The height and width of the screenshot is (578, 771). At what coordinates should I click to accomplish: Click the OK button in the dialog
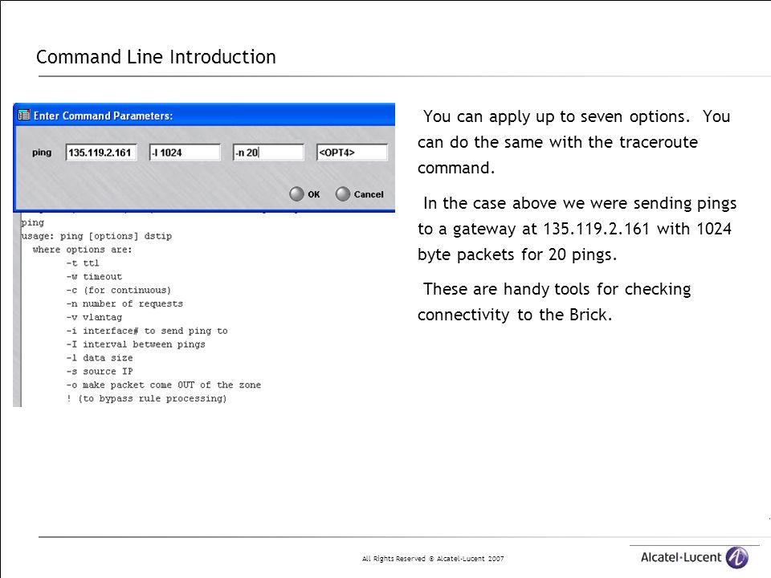click(305, 194)
